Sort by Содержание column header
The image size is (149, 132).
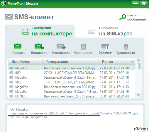pyautogui.click(x=70, y=62)
